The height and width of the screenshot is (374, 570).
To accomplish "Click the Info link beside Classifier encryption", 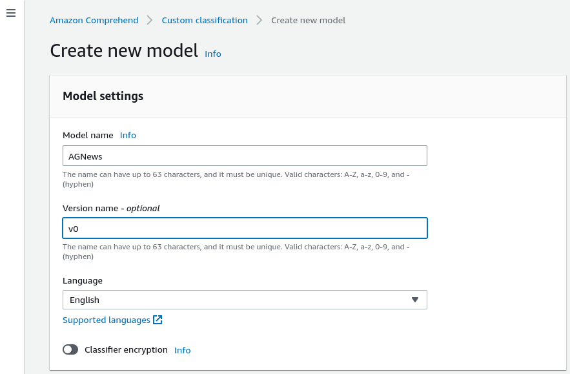I will [182, 349].
